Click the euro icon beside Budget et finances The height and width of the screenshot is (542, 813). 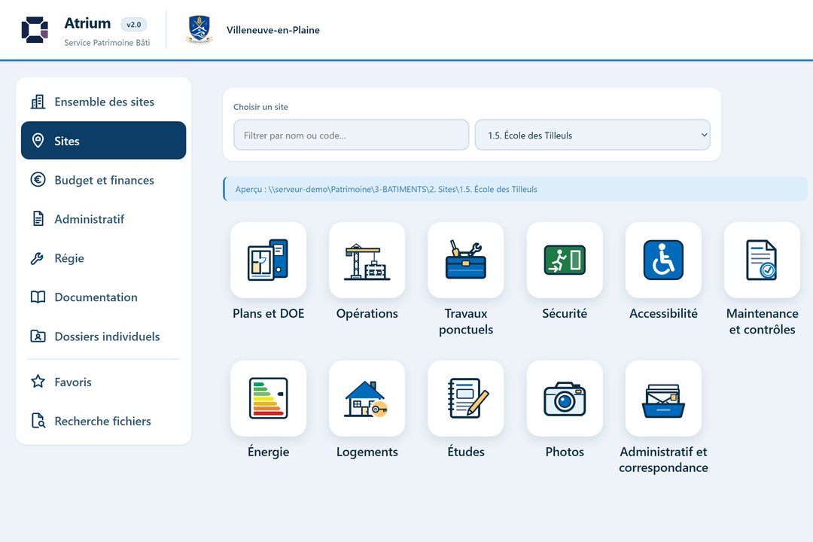coord(38,179)
